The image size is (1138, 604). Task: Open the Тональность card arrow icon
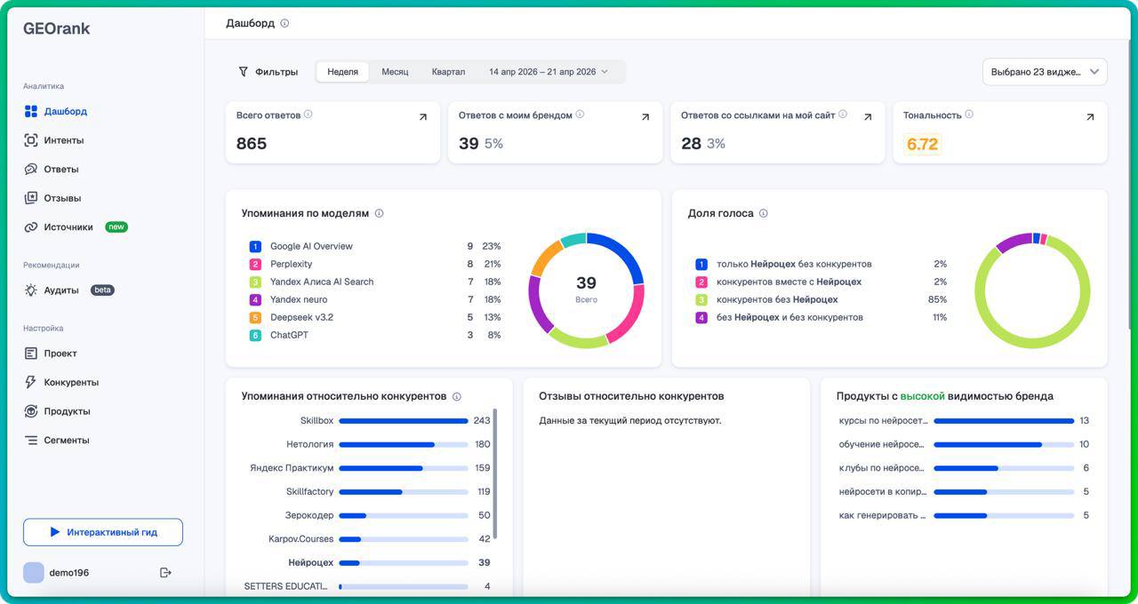tap(1090, 117)
